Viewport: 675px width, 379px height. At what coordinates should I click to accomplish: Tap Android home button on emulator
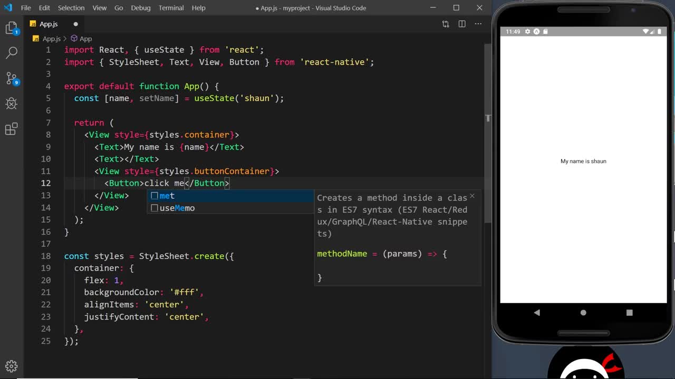tap(583, 313)
